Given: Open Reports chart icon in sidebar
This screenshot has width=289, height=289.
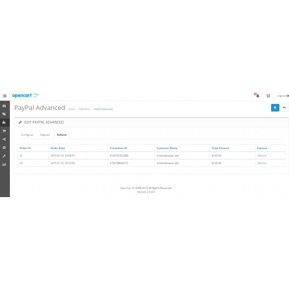Looking at the screenshot, I should (4, 164).
